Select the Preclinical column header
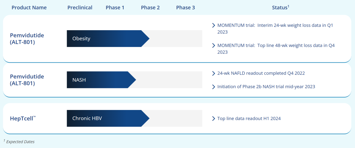The image size is (355, 148). click(80, 8)
